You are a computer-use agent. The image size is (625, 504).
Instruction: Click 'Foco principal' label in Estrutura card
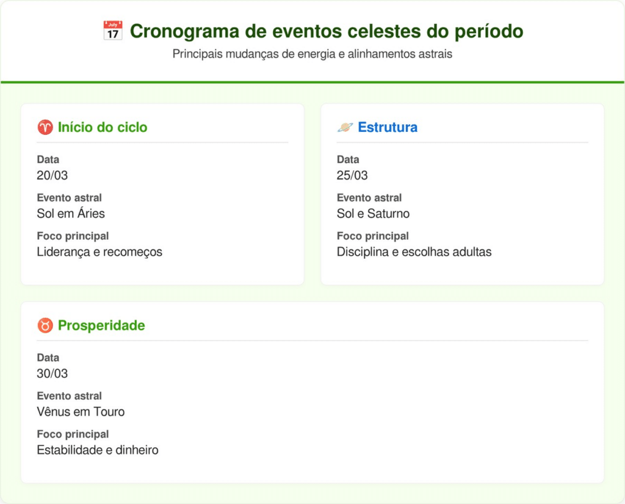(373, 236)
